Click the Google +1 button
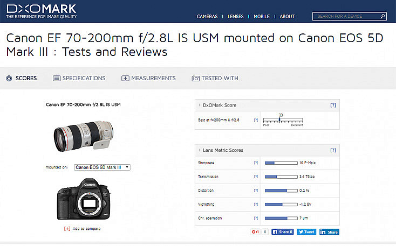Image resolution: width=396 pixels, height=246 pixels. pos(255,232)
